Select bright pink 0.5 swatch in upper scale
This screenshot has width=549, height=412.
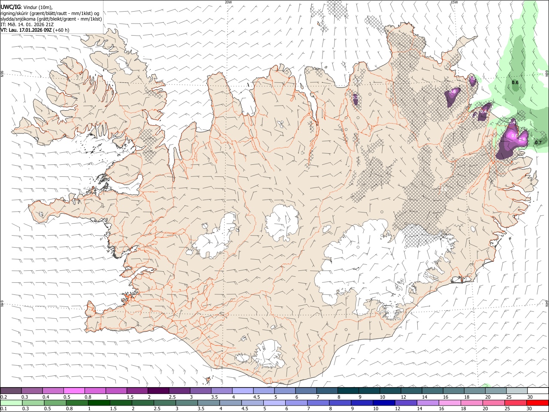pos(74,391)
